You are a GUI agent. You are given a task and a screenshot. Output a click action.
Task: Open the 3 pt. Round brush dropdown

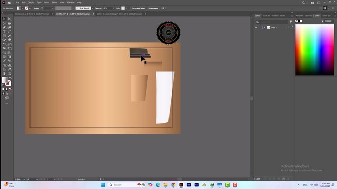click(x=92, y=8)
